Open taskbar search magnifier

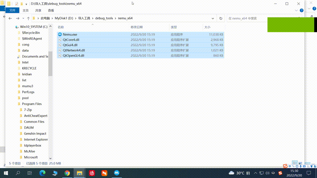coord(18,173)
